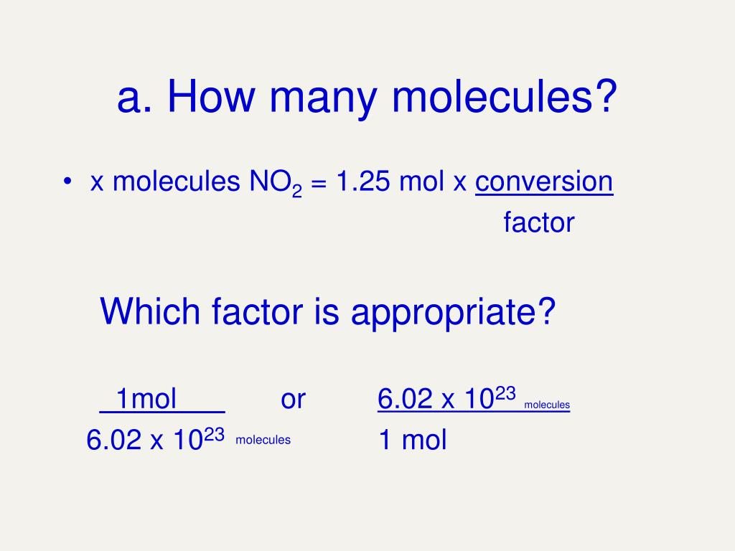This screenshot has width=735, height=551.
Task: Click 'x molecules' at the start of the equation
Action: pyautogui.click(x=165, y=182)
